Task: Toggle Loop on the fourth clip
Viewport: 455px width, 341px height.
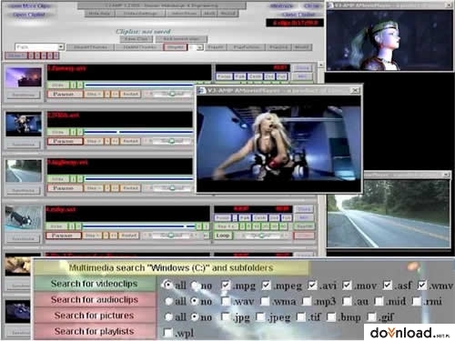Action: pyautogui.click(x=223, y=236)
